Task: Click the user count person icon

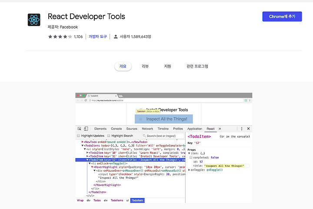Action: (x=116, y=36)
